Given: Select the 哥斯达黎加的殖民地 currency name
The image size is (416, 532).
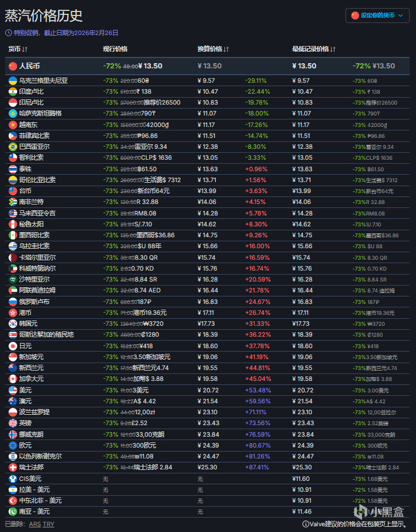Looking at the screenshot, I should click(x=46, y=334).
